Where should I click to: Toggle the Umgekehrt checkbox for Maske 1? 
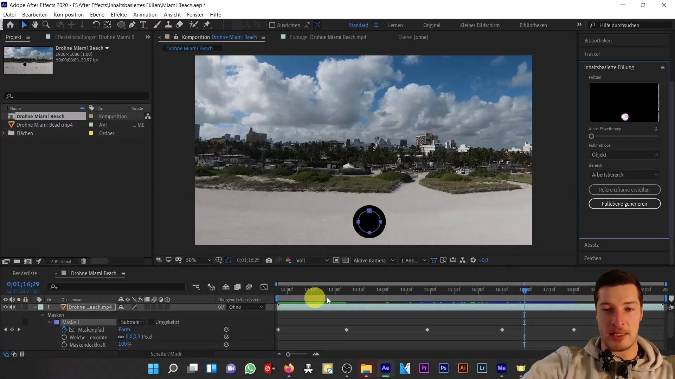pos(150,322)
